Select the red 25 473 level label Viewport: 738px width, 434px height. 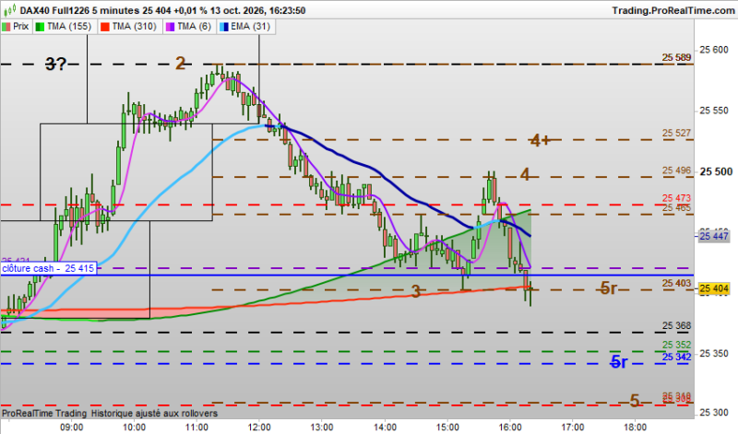pyautogui.click(x=676, y=198)
